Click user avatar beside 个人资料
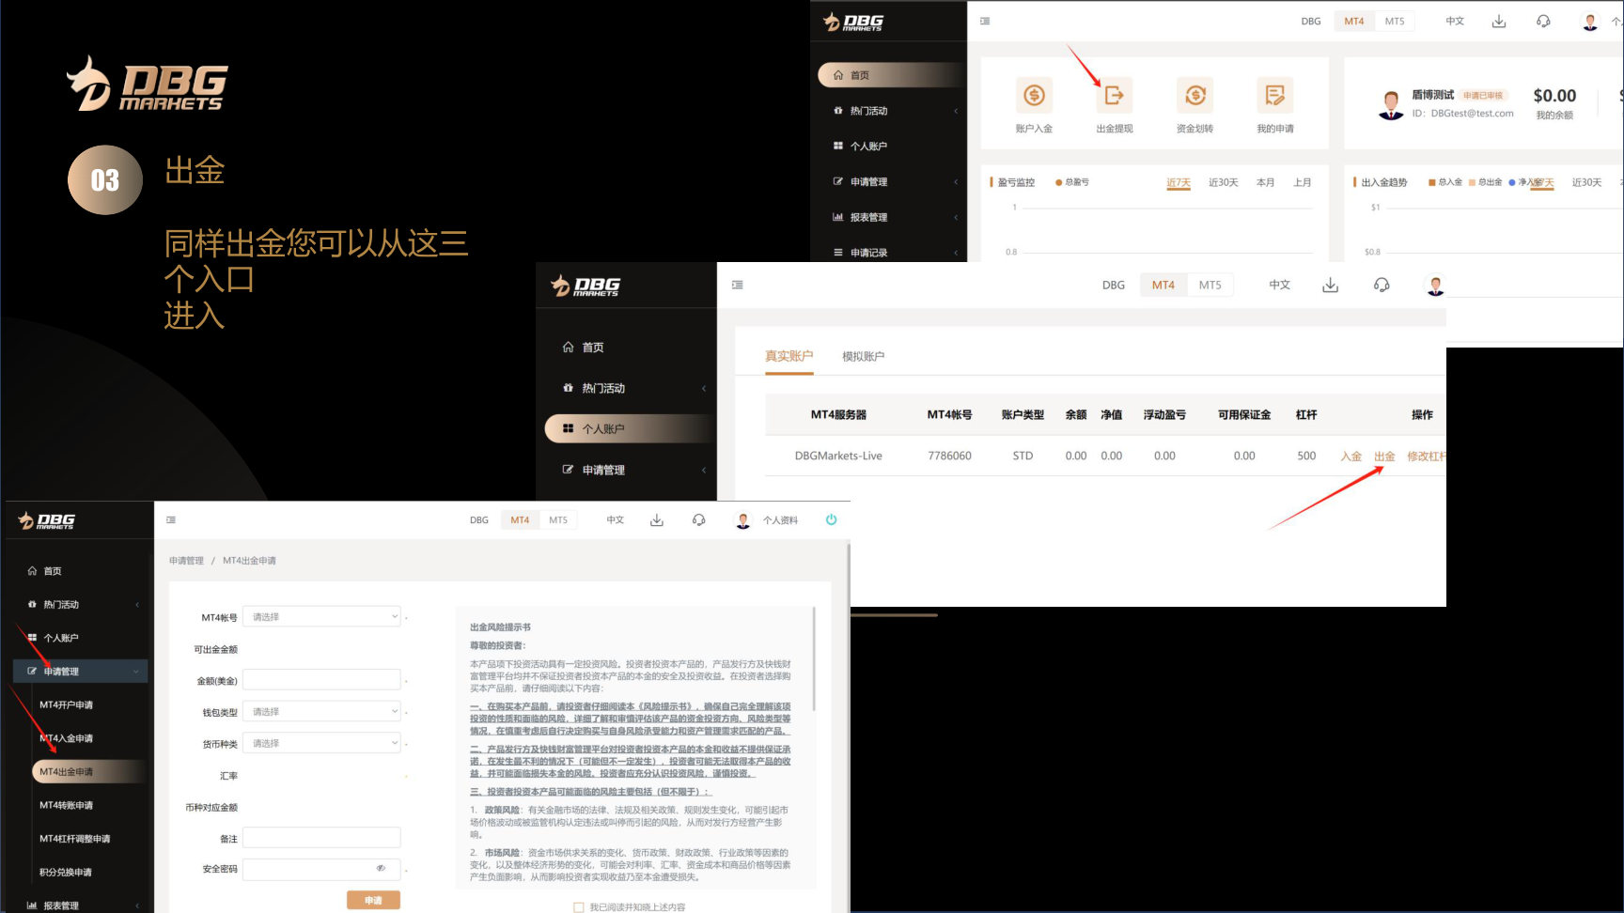Screen dimensions: 1624x913 [742, 520]
